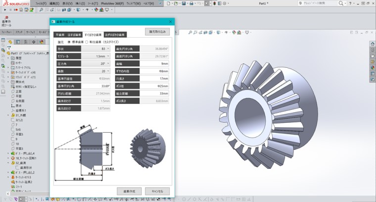
Task: Click the Select cursor tool in the title bar
Action: pos(207,3)
